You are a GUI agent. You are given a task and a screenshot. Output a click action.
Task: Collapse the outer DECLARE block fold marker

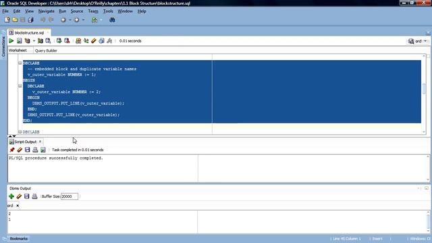pyautogui.click(x=20, y=63)
